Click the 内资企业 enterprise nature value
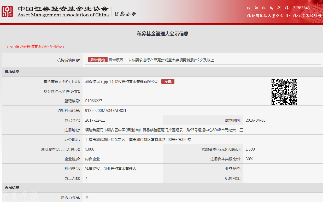 [x=92, y=159]
